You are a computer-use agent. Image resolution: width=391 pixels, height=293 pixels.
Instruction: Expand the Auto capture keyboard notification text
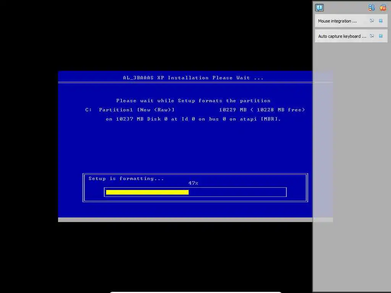[x=342, y=36]
